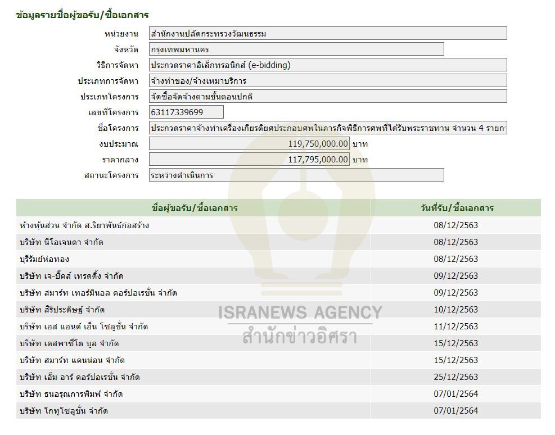Click the ISRANEWS AGENCY watermark text
This screenshot has height=435, width=555.
click(x=300, y=312)
